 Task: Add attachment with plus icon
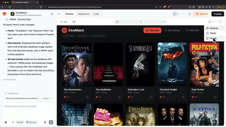tap(13, 122)
